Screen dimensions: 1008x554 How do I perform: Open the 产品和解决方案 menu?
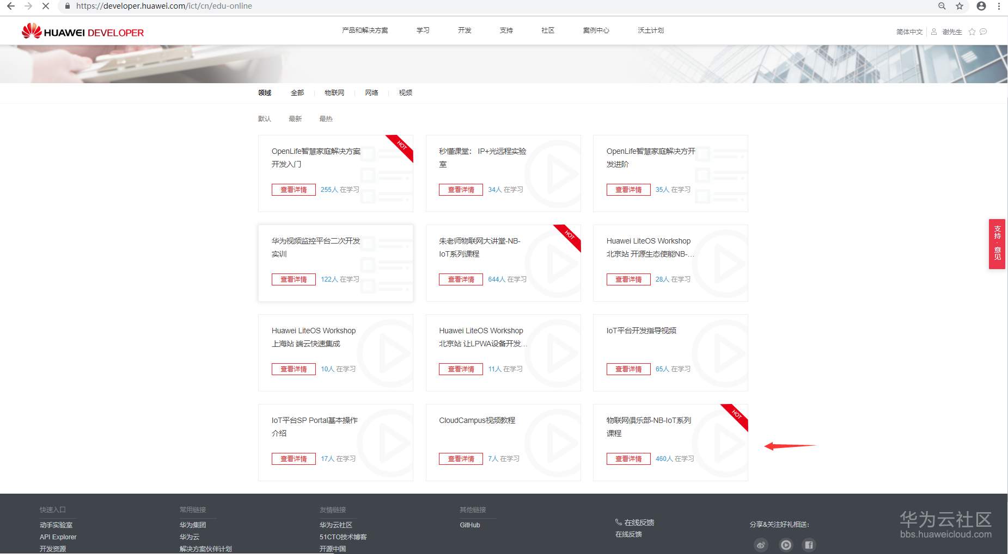click(365, 30)
